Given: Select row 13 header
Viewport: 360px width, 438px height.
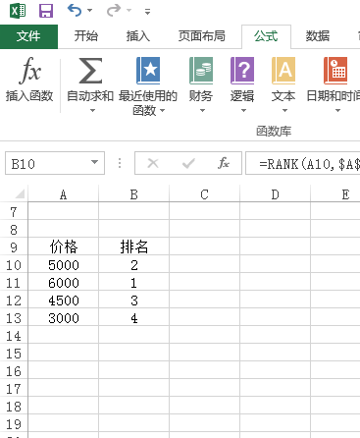Looking at the screenshot, I should coord(14,318).
